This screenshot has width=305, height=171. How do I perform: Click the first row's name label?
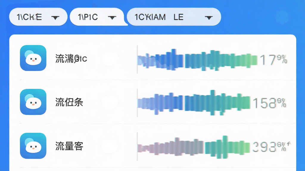click(71, 58)
